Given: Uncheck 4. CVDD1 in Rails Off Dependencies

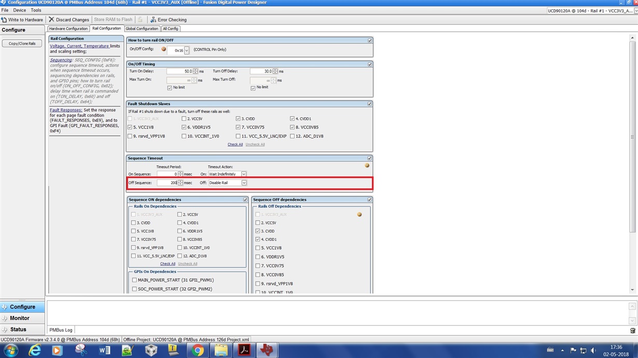Looking at the screenshot, I should (258, 239).
